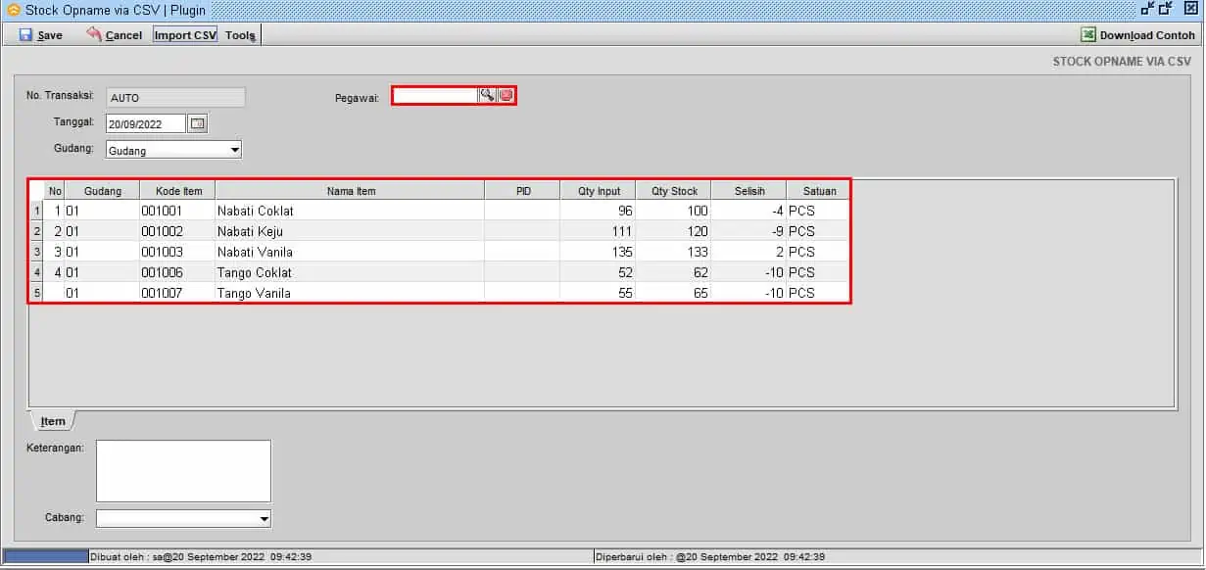Click the Satuan column header
The image size is (1206, 570).
819,191
